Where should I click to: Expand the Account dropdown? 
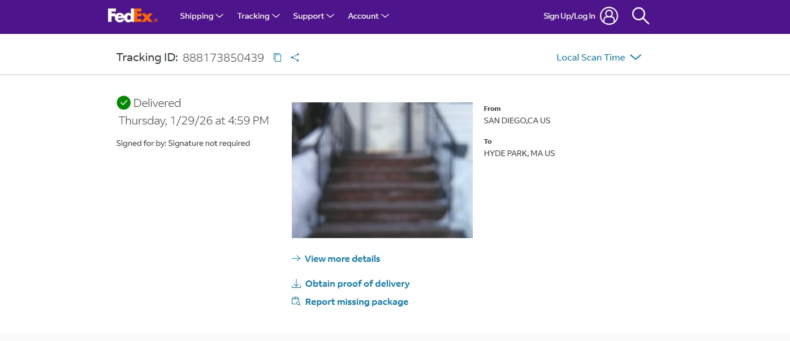tap(368, 16)
